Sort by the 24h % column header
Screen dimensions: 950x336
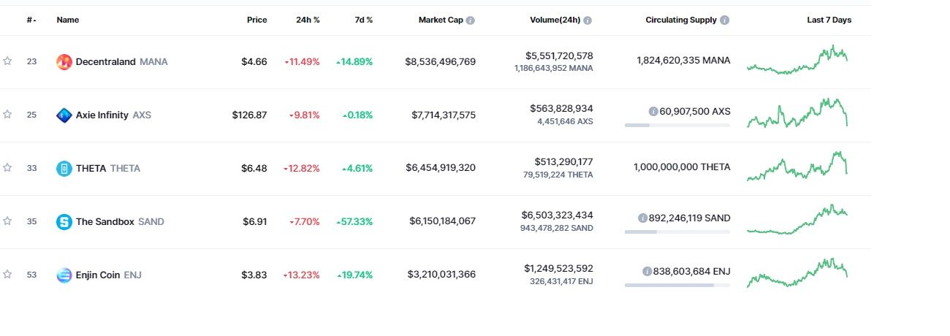coord(308,20)
